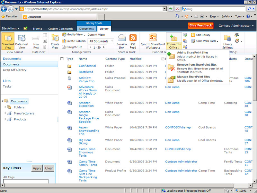Switch to Documents ribbon tab
This screenshot has width=257, height=193.
coord(86,29)
